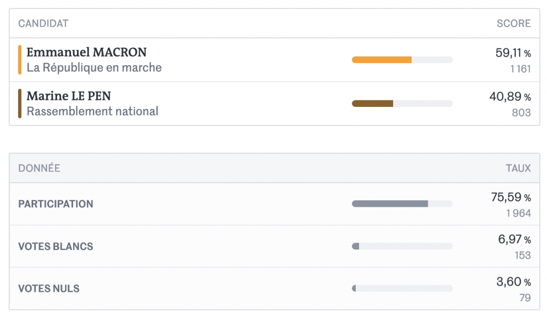Click the TAUX column header

[x=518, y=168]
